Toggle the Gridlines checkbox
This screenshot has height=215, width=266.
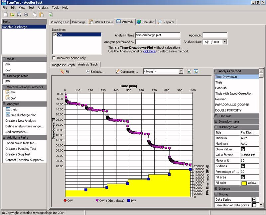(x=243, y=166)
